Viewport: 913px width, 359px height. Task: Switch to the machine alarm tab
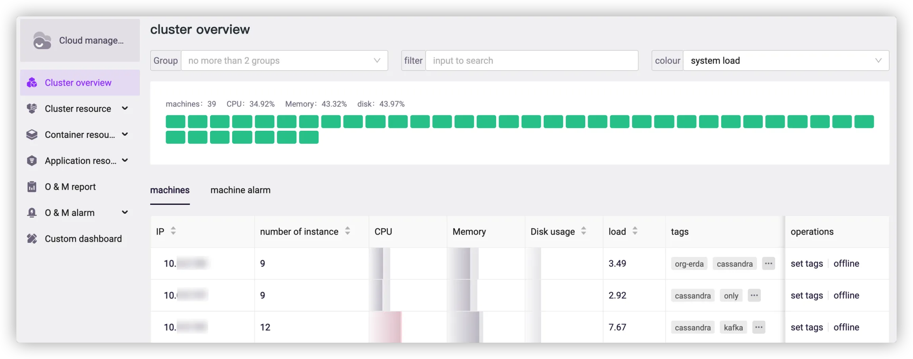pyautogui.click(x=240, y=190)
